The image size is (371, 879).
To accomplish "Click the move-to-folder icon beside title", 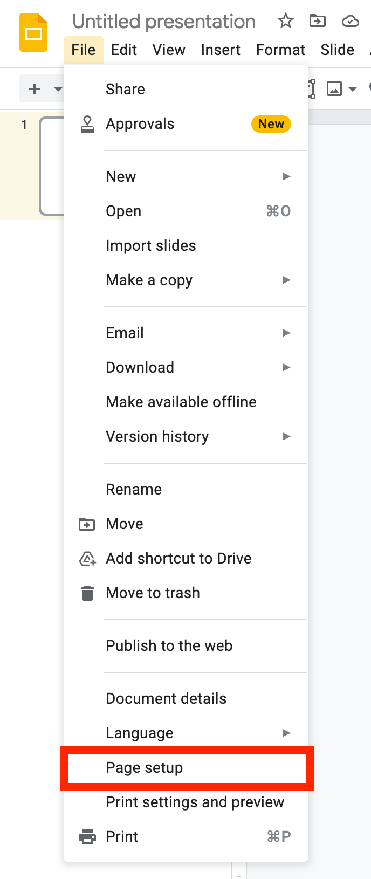I will [317, 21].
